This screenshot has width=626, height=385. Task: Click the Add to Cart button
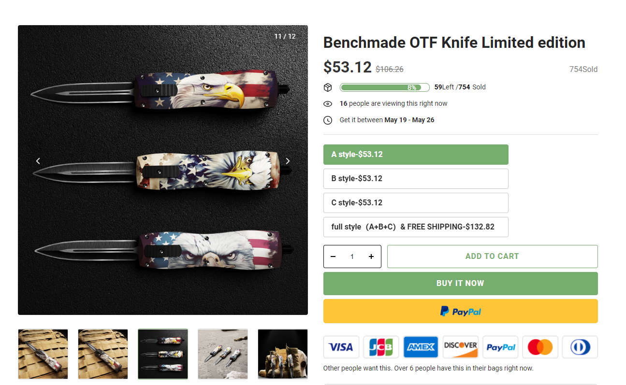coord(492,257)
